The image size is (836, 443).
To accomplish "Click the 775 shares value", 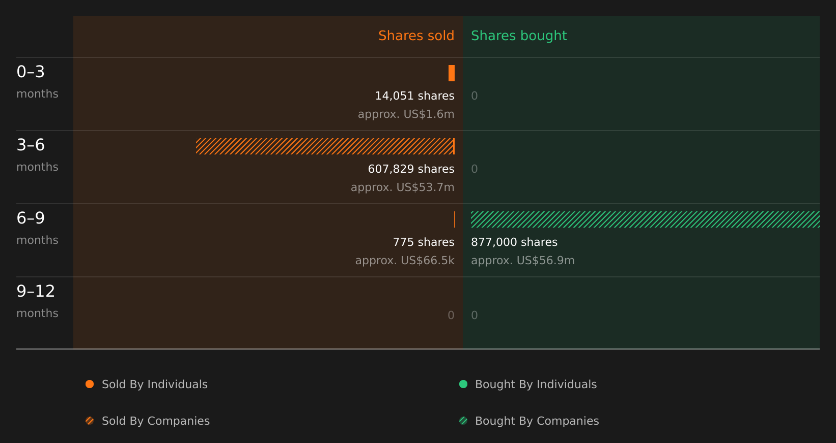I will pyautogui.click(x=424, y=242).
